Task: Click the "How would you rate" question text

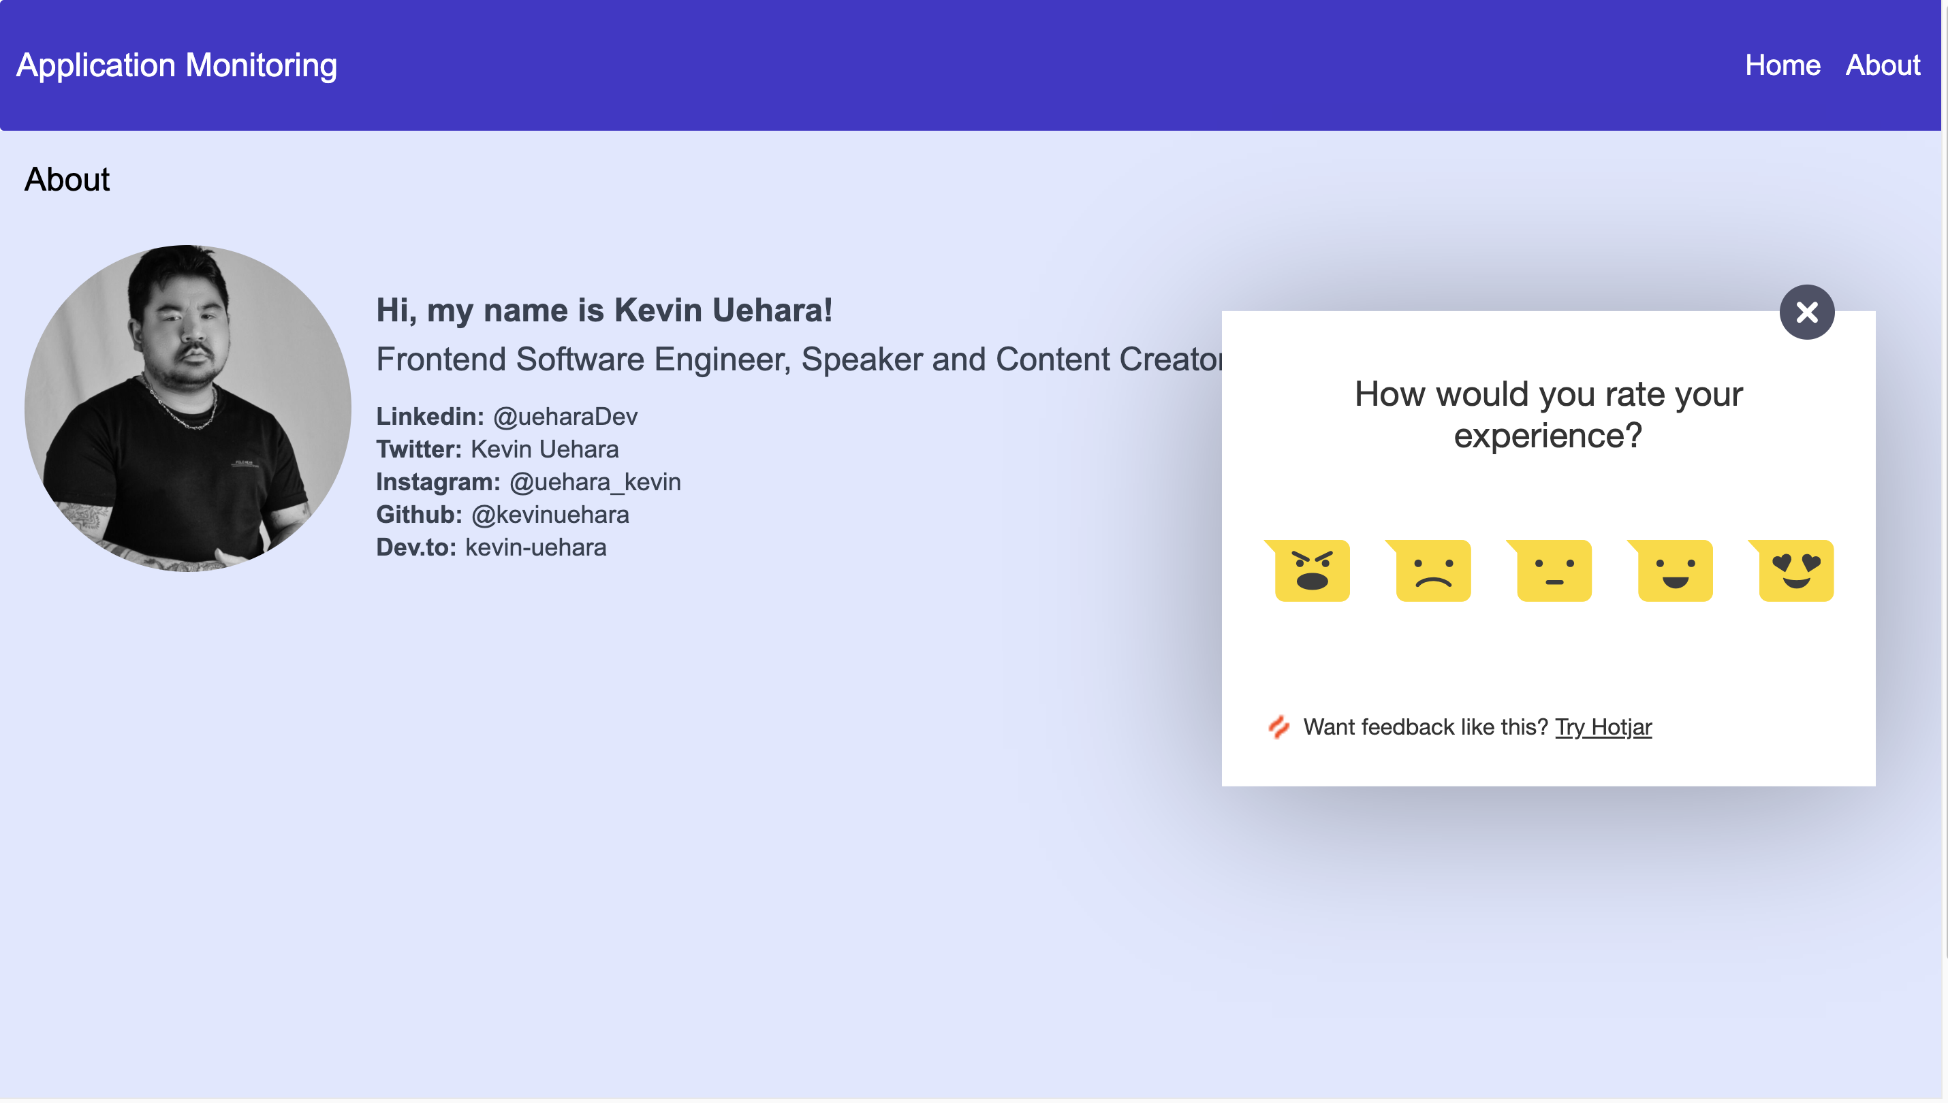Action: tap(1548, 415)
